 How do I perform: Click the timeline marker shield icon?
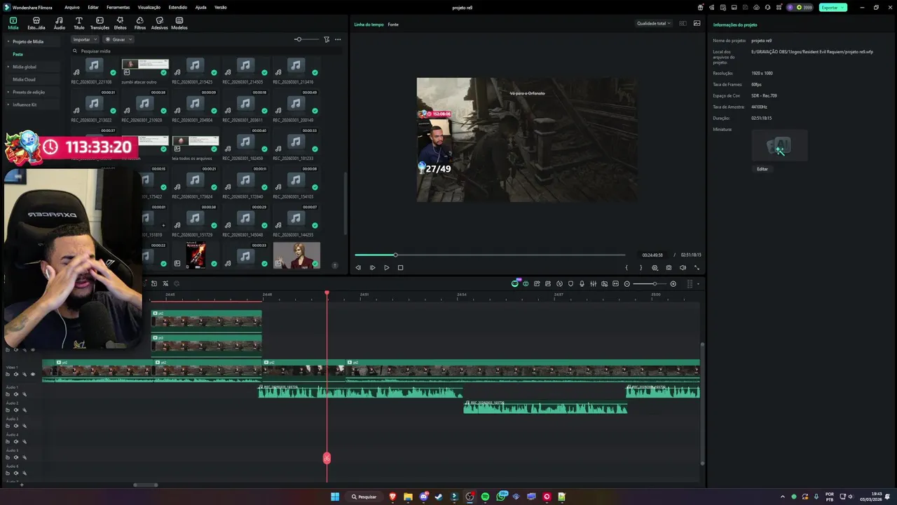(570, 283)
